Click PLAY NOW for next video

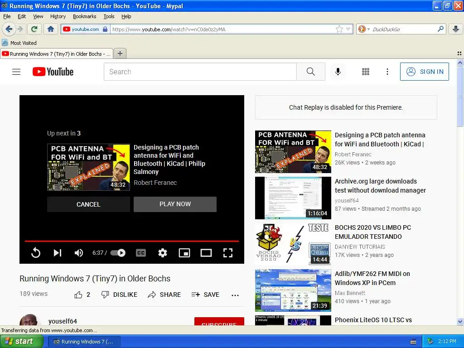coord(175,204)
